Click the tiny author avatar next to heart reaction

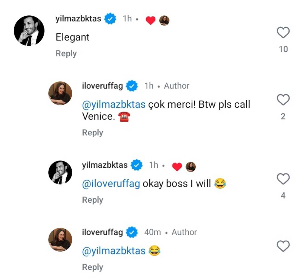[164, 20]
